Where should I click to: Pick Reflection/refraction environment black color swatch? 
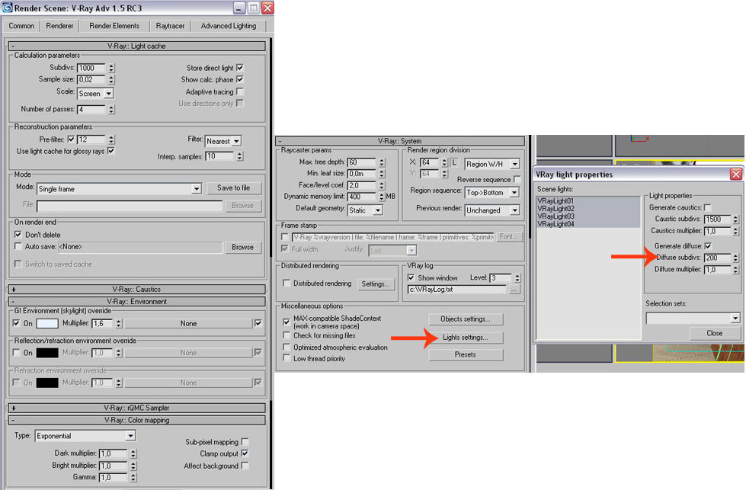(x=47, y=353)
